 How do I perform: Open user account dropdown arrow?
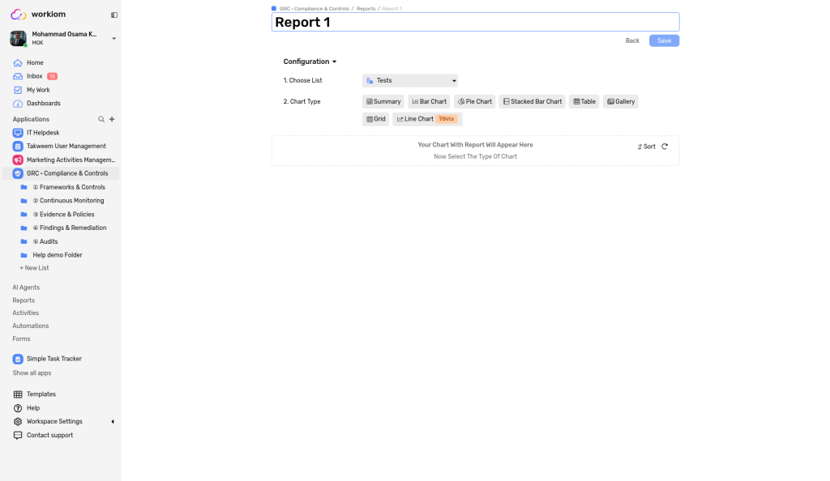[113, 39]
